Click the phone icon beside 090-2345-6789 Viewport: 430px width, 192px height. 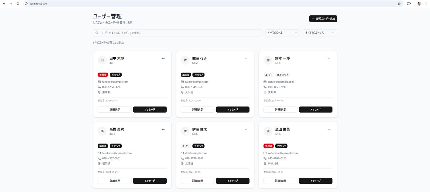click(x=182, y=87)
